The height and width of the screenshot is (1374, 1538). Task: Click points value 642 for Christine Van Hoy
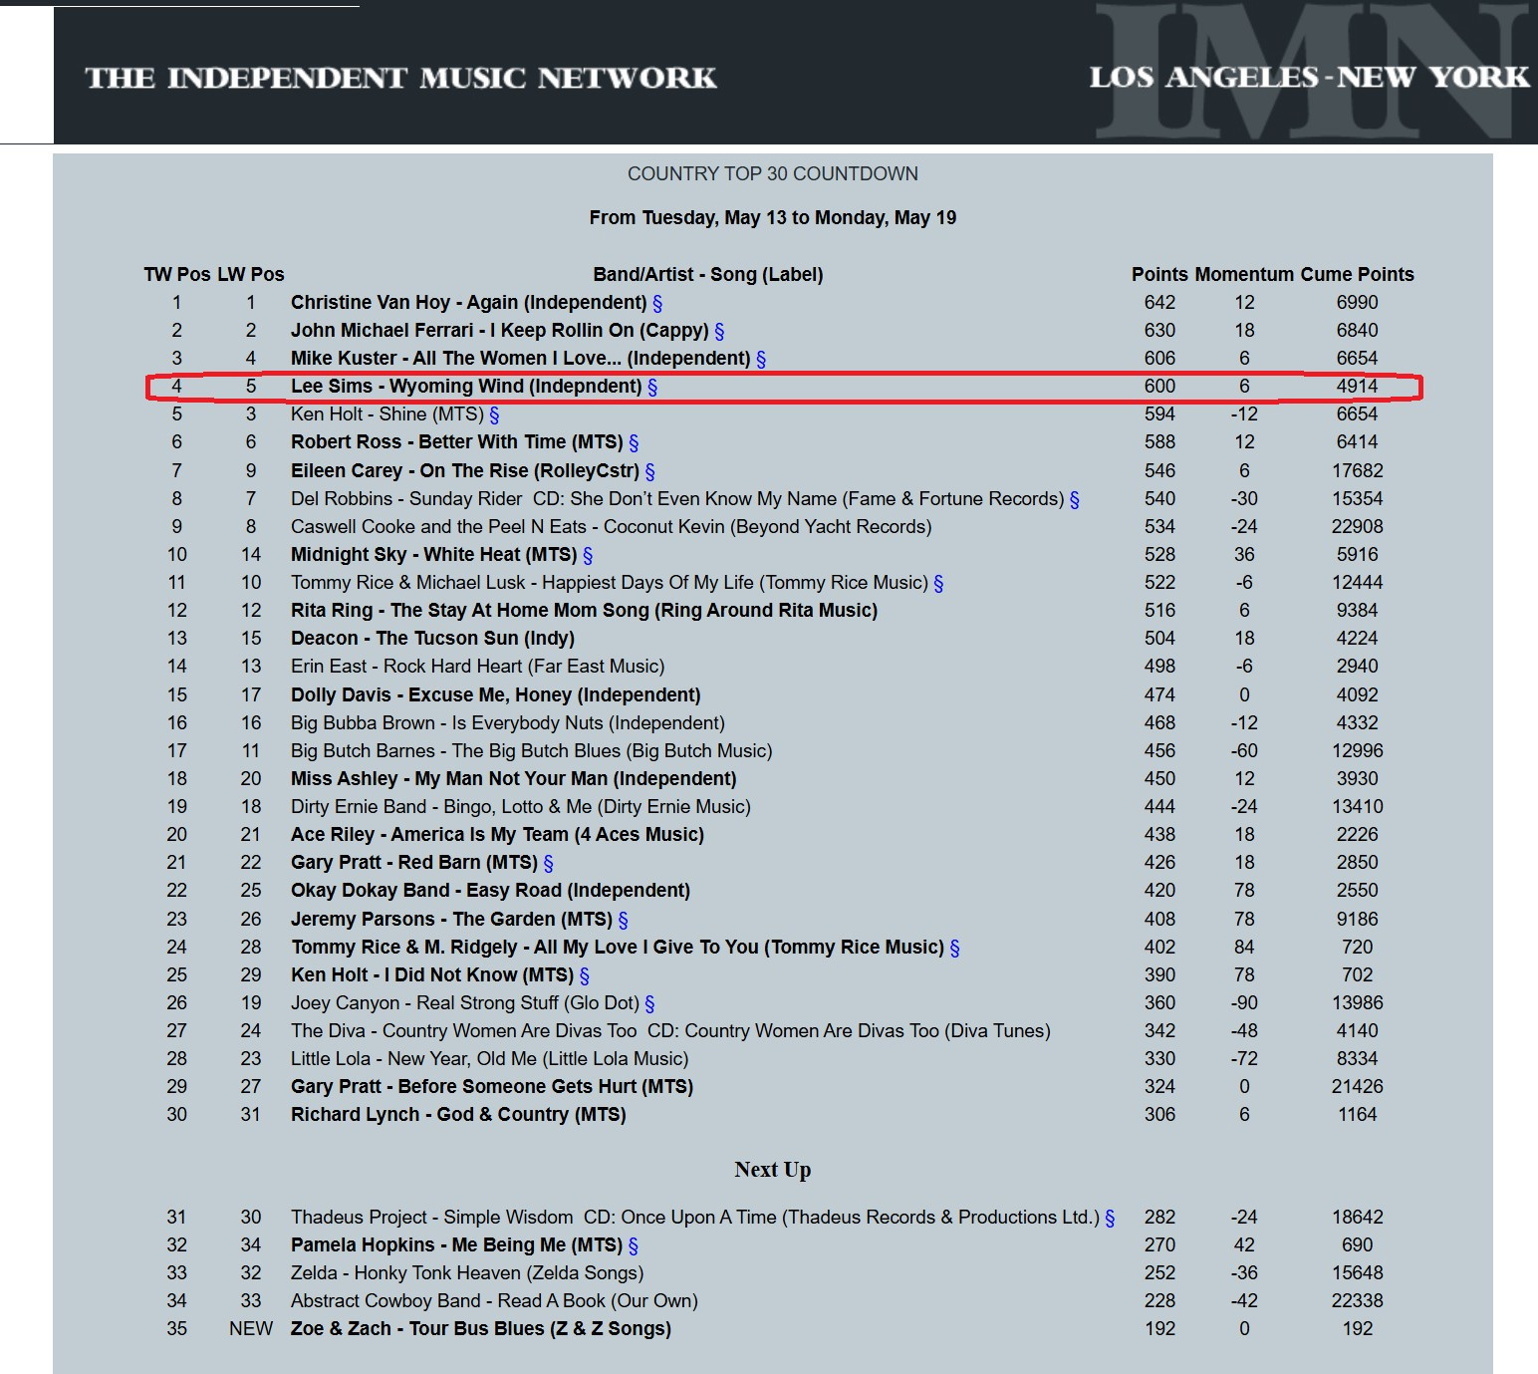click(1159, 303)
